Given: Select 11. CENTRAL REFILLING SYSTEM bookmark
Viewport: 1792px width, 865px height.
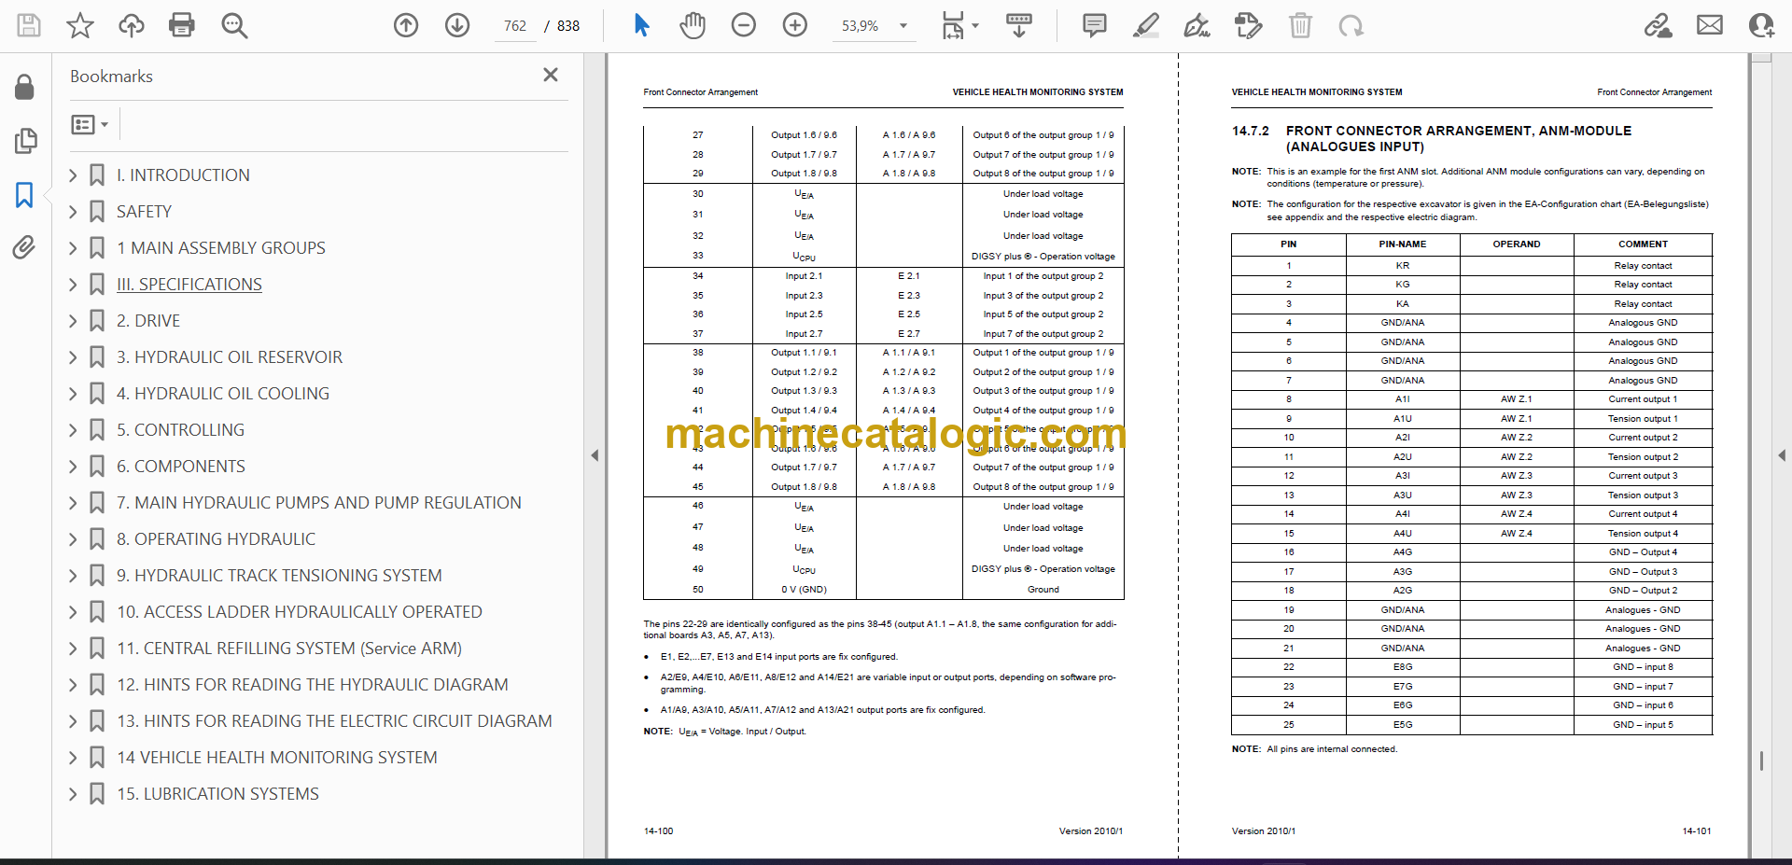Looking at the screenshot, I should click(x=289, y=649).
